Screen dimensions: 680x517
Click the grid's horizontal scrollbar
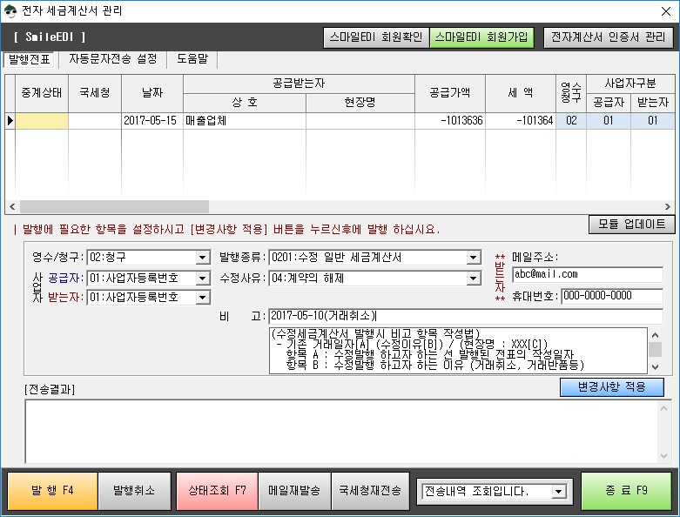340,207
